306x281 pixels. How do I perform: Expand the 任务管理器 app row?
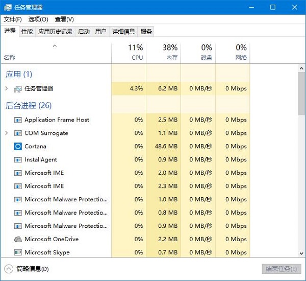click(6, 88)
